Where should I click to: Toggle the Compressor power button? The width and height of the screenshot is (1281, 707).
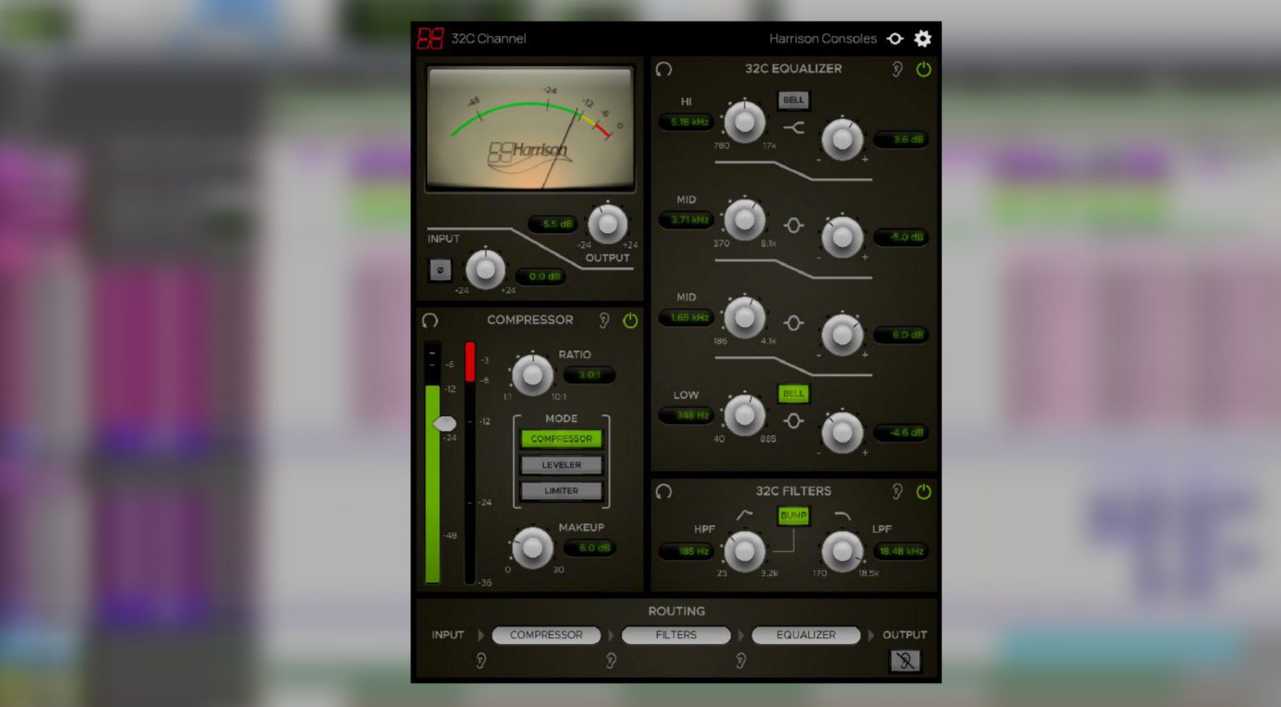click(631, 320)
